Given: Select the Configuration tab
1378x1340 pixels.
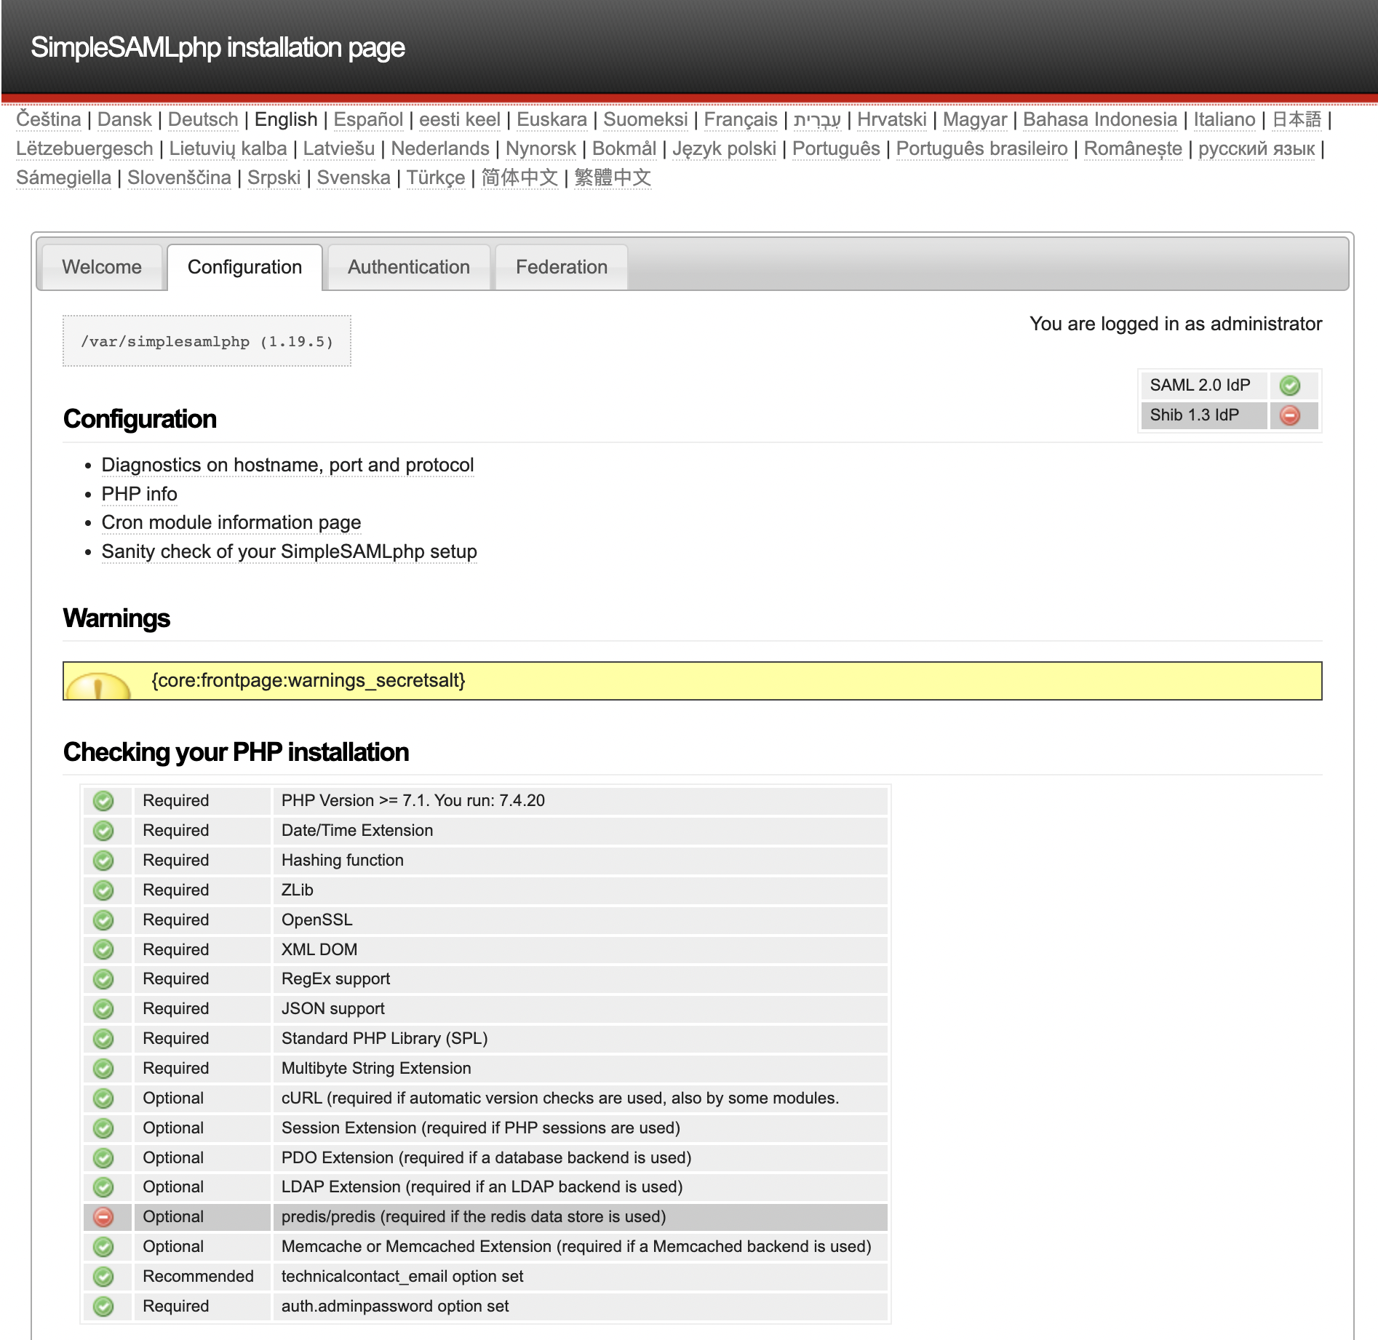Looking at the screenshot, I should (244, 267).
